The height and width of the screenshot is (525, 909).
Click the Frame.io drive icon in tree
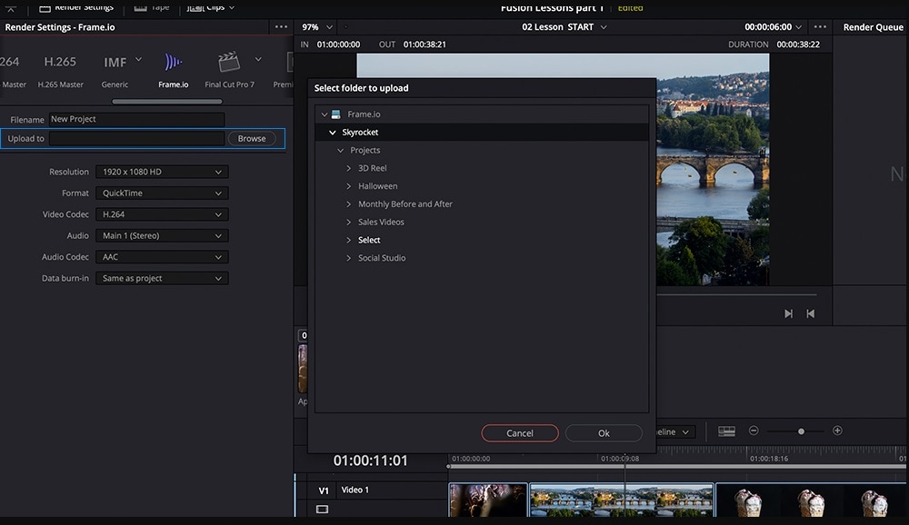coord(335,114)
